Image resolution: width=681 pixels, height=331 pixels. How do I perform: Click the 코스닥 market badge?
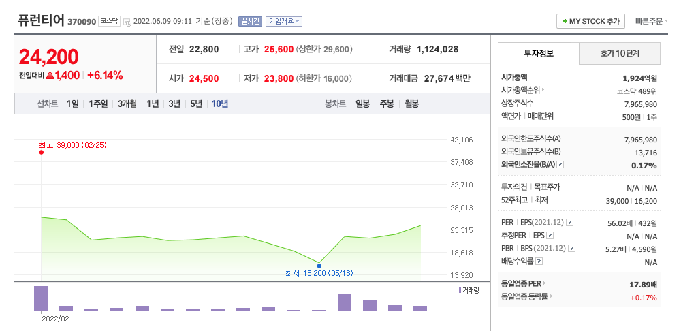pos(108,21)
